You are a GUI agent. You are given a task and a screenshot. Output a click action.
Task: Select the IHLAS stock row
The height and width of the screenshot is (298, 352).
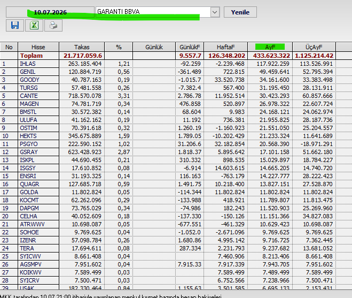click(x=168, y=64)
